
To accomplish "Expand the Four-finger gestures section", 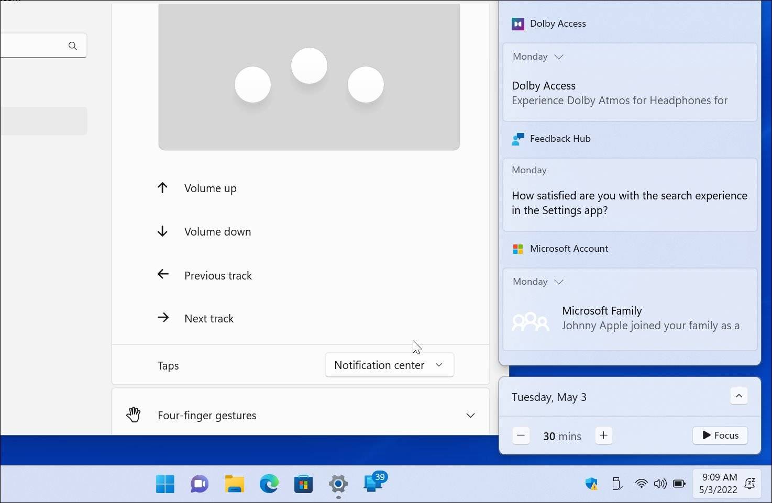I will (x=470, y=415).
